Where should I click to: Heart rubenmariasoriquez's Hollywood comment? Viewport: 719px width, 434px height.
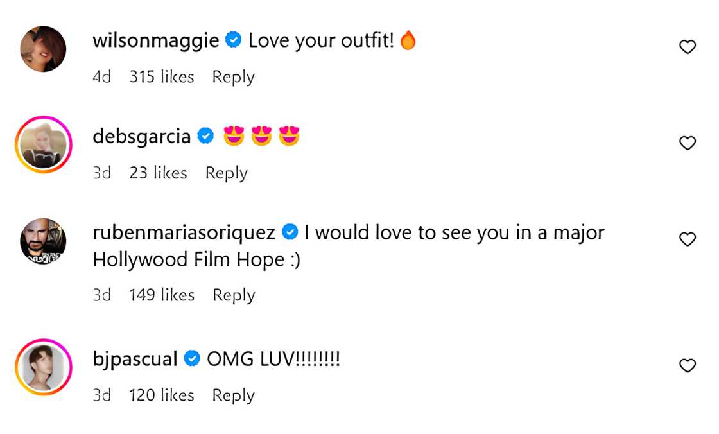click(x=688, y=239)
